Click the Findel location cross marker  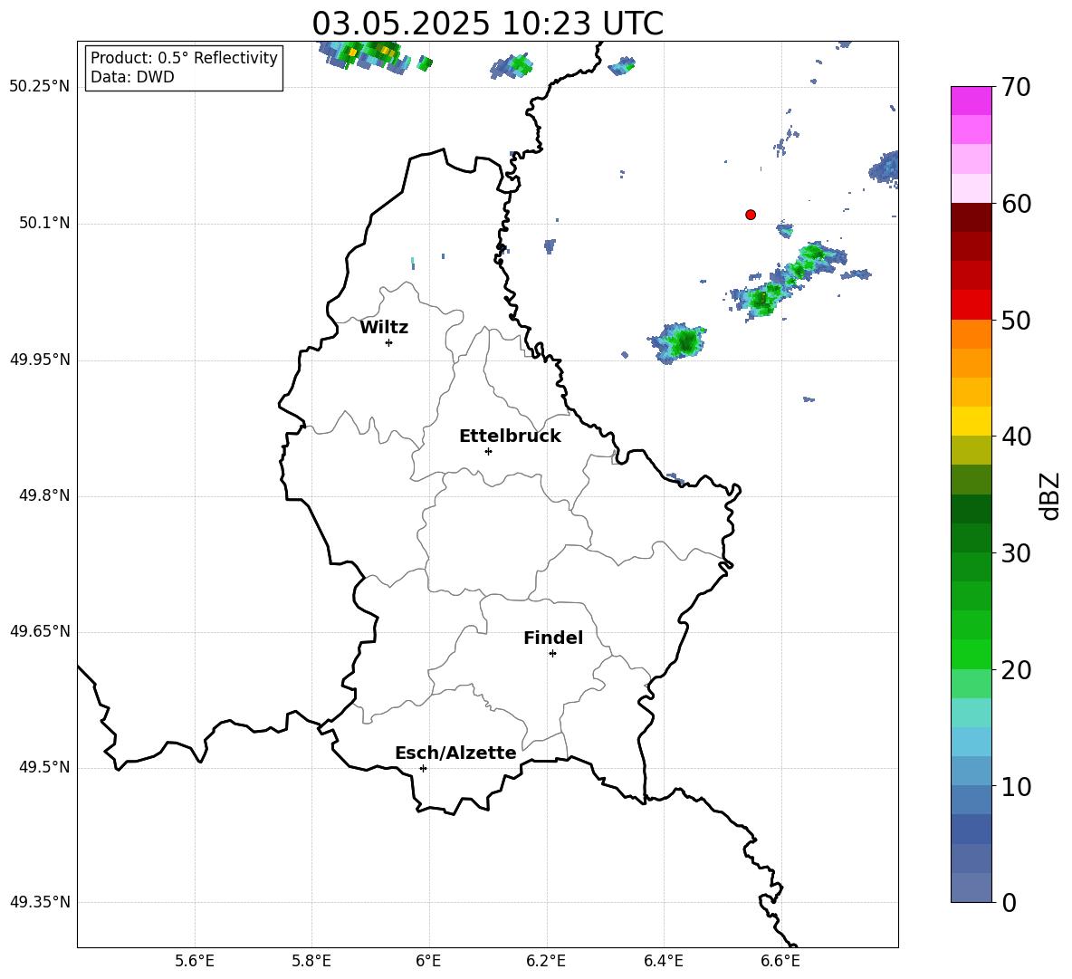click(552, 654)
